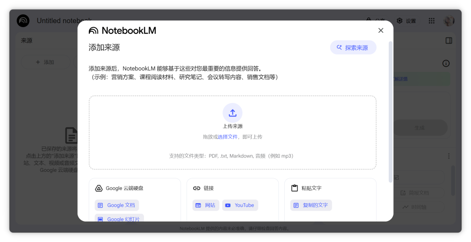Viewport: 471px width, 242px height.
Task: Click the 上传来源 label
Action: click(x=232, y=126)
